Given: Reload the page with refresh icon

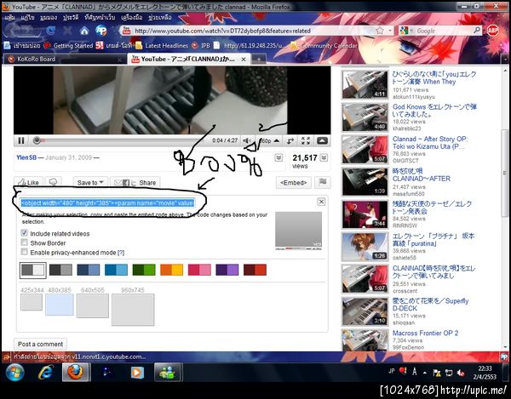Looking at the screenshot, I should [x=50, y=31].
